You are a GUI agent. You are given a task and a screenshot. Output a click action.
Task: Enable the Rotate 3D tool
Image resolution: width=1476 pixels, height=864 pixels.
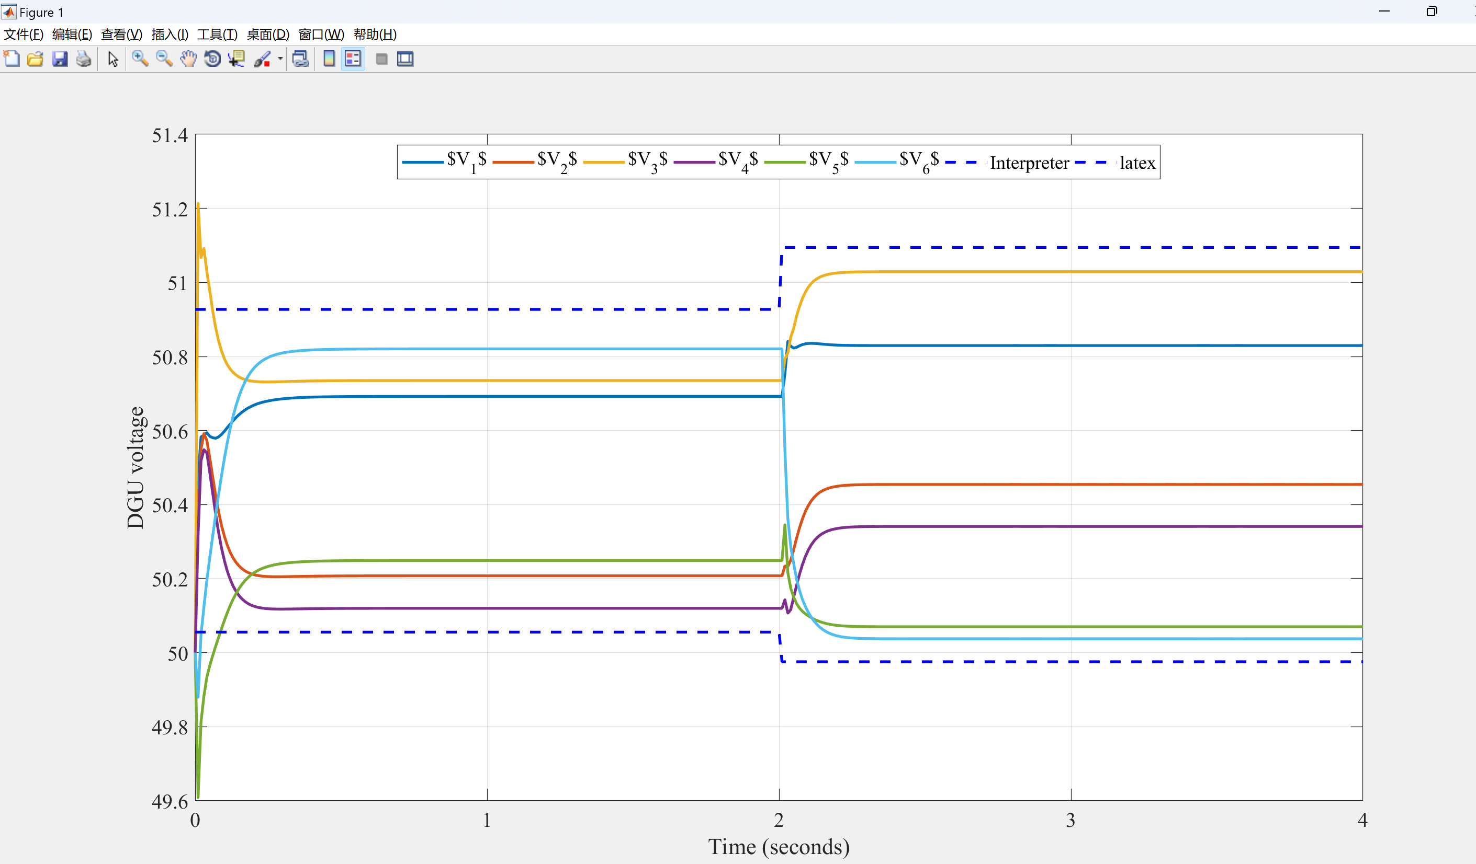pos(212,59)
